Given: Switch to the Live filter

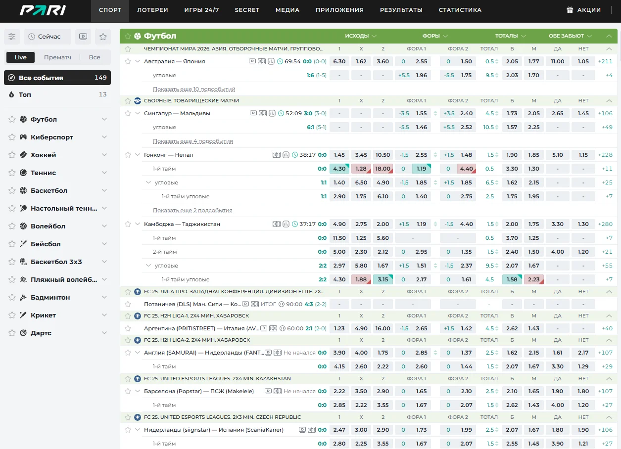Looking at the screenshot, I should click(x=21, y=57).
